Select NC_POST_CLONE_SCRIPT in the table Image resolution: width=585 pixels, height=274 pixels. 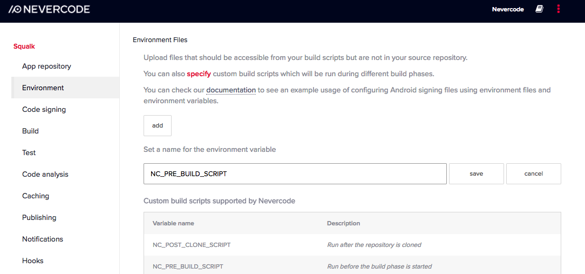pyautogui.click(x=192, y=245)
